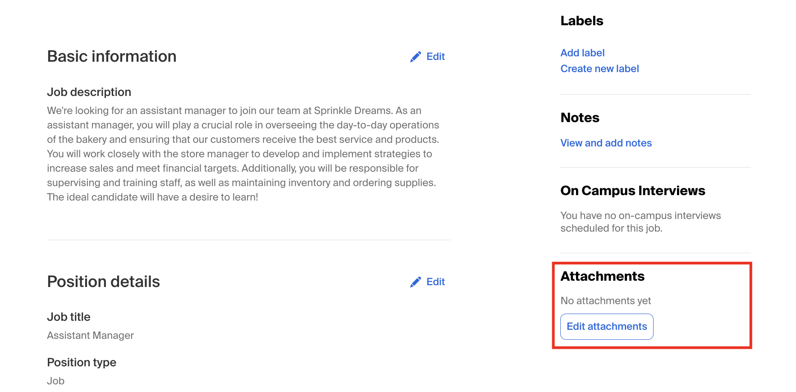
Task: Click the pencil icon beside Basic information
Action: coord(416,57)
